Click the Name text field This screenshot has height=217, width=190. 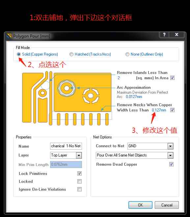click(x=66, y=146)
